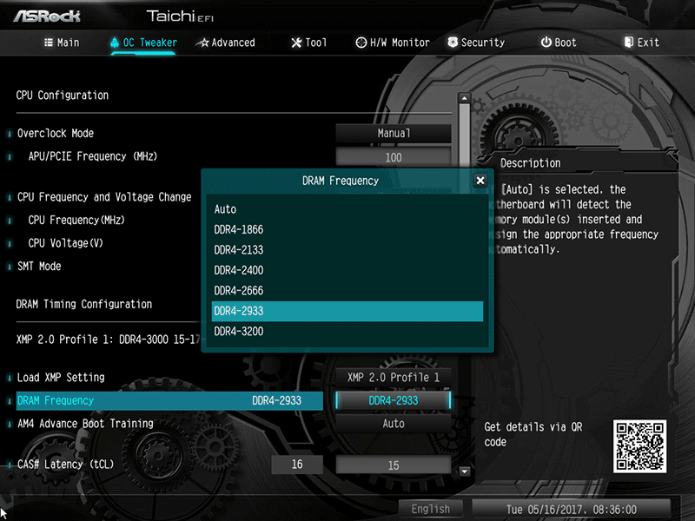Click the CAS# Latency current value 16
Viewport: 695px width, 521px height.
tap(297, 465)
